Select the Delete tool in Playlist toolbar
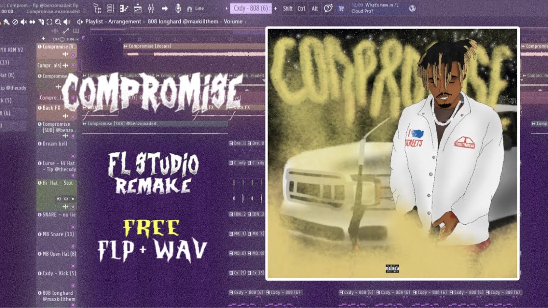Image resolution: width=548 pixels, height=308 pixels. pyautogui.click(x=15, y=22)
